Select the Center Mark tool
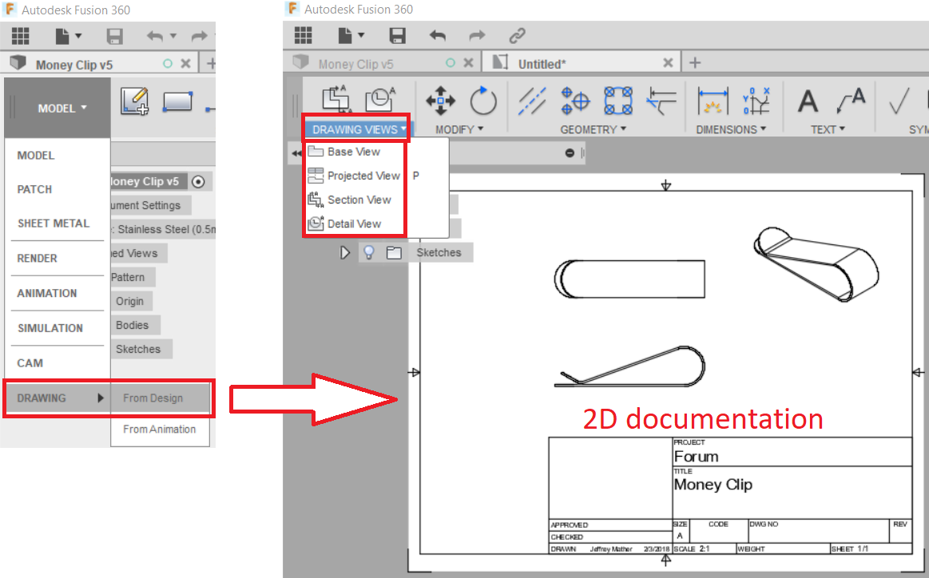929x578 pixels. pyautogui.click(x=574, y=101)
